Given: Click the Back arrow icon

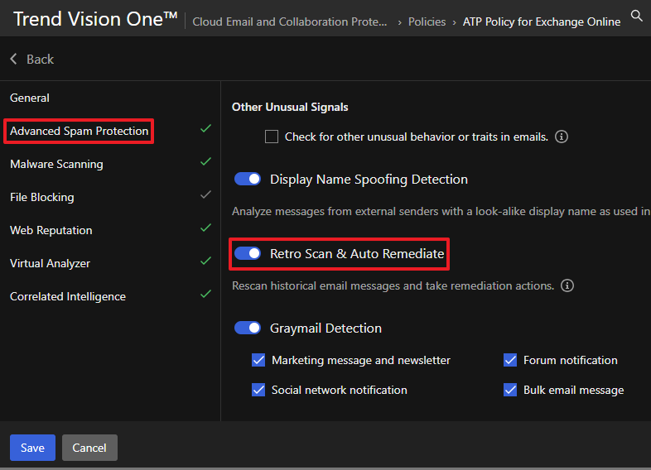Looking at the screenshot, I should point(14,60).
